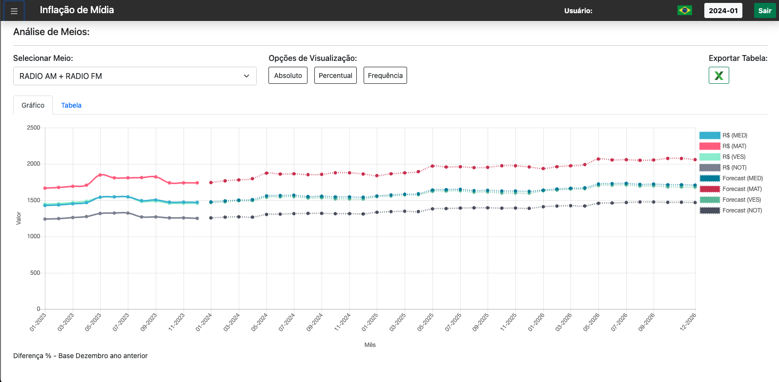Click the y-axis value 2000
The height and width of the screenshot is (382, 779).
pos(34,164)
